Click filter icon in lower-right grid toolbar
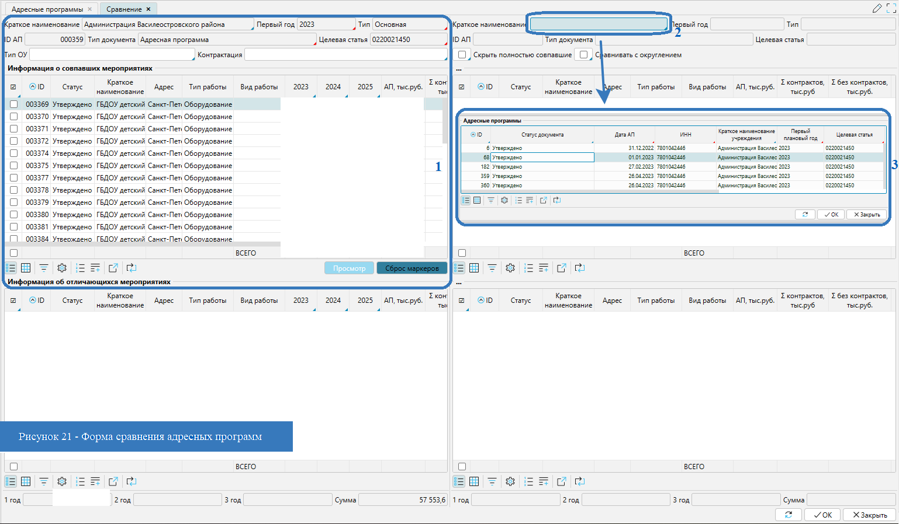Viewport: 899px width, 524px height. coord(492,481)
